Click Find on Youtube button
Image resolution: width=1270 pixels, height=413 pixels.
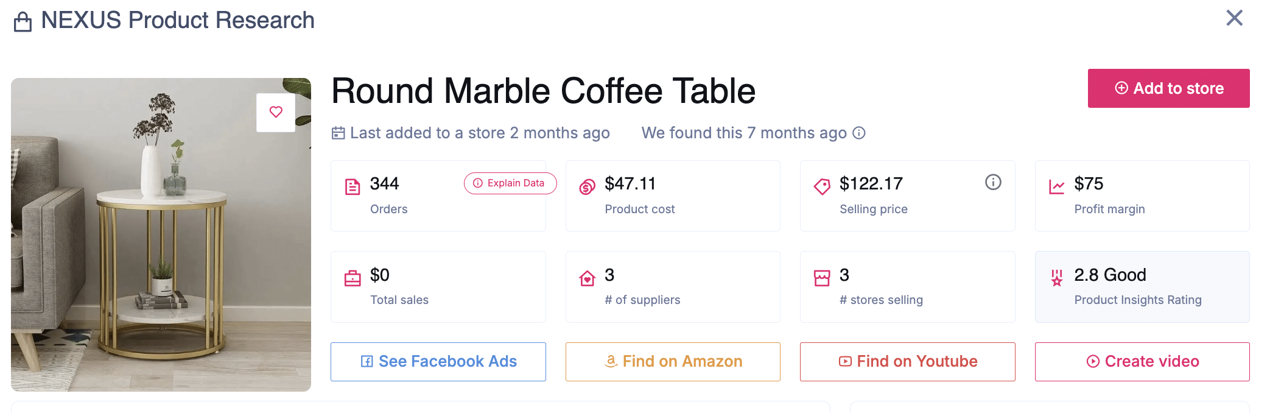(x=907, y=361)
